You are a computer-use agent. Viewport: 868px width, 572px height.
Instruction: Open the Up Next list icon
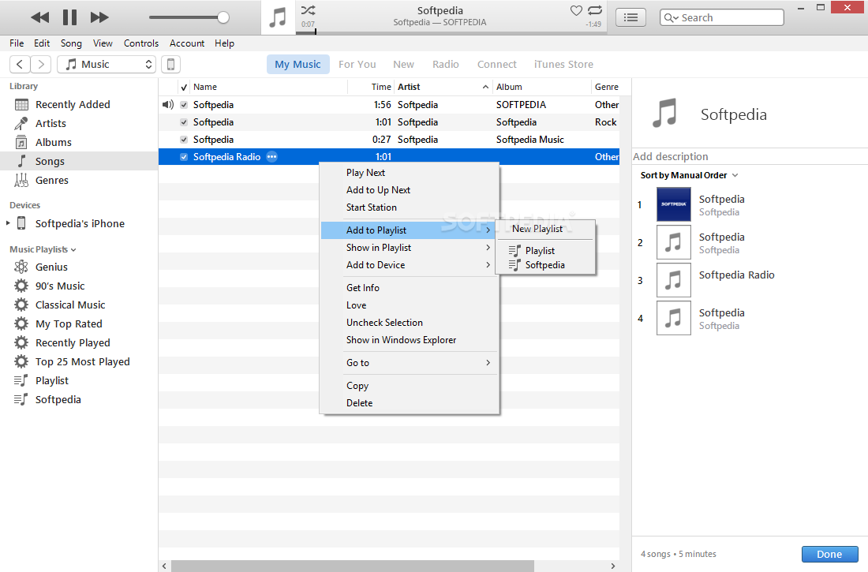pos(630,17)
